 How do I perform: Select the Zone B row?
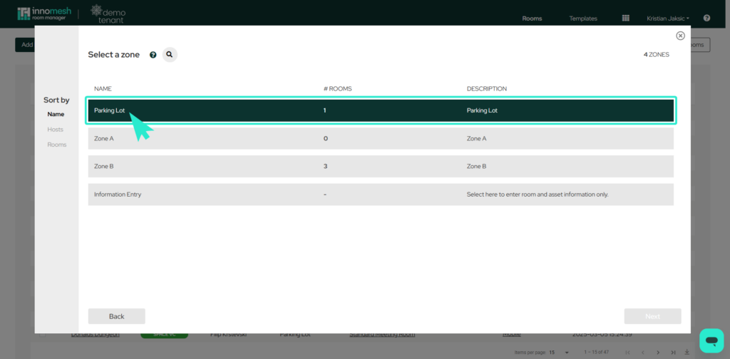[381, 166]
